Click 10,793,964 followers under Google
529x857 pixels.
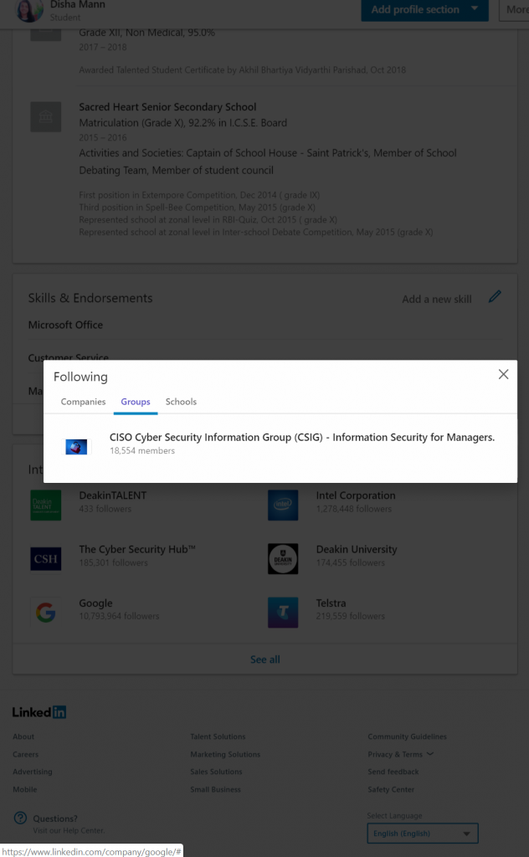click(119, 616)
